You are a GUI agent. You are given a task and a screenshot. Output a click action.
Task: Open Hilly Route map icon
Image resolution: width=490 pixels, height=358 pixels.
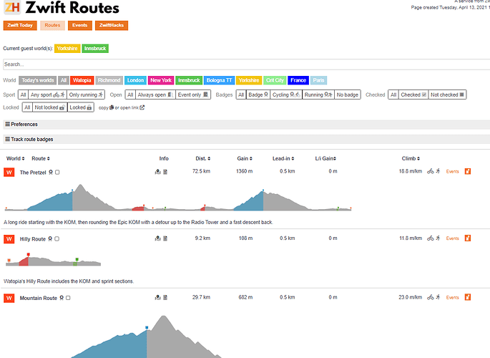coord(157,238)
